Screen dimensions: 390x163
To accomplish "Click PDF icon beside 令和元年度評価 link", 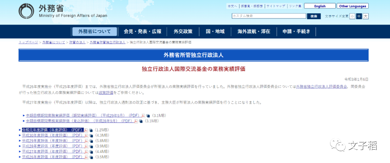I will pyautogui.click(x=86, y=130).
